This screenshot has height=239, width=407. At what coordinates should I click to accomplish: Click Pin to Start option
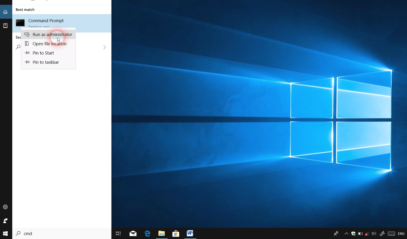(43, 53)
